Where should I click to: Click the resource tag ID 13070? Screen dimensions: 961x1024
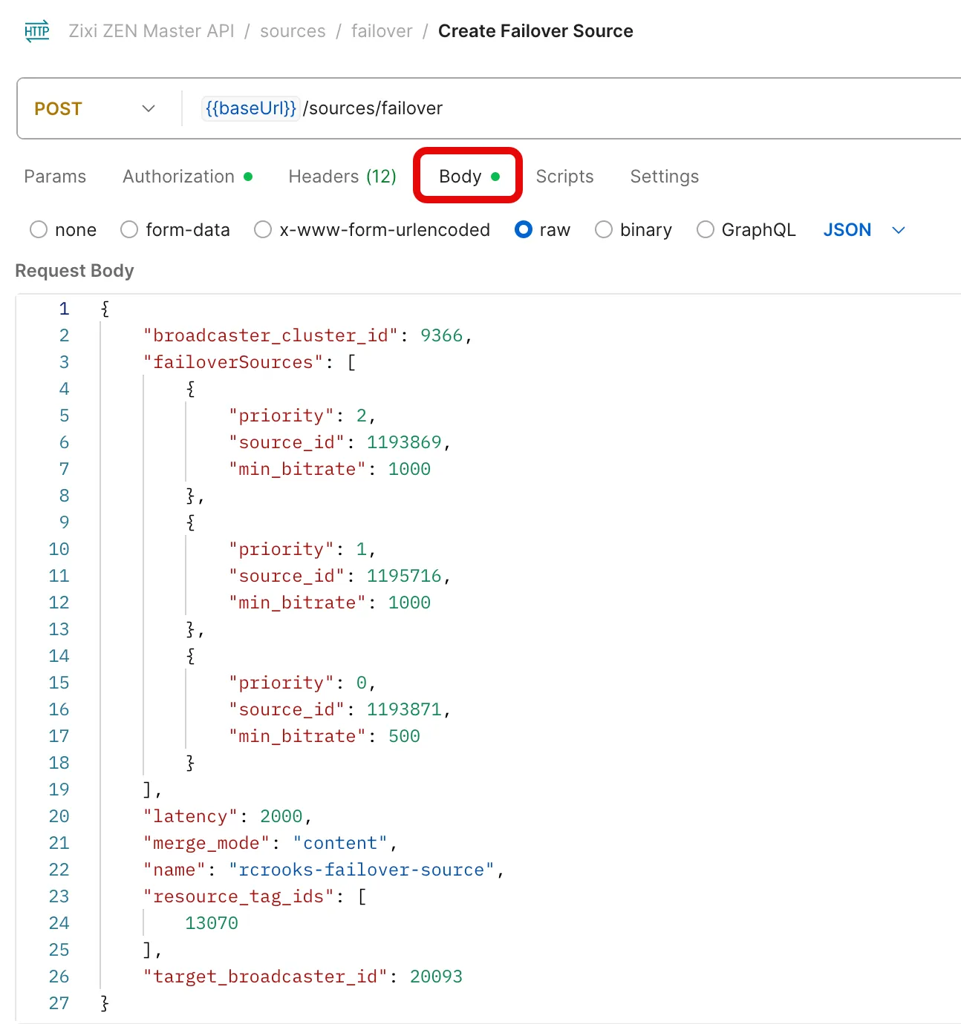click(212, 923)
